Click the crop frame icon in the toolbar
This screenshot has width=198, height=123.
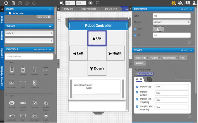point(97,3)
